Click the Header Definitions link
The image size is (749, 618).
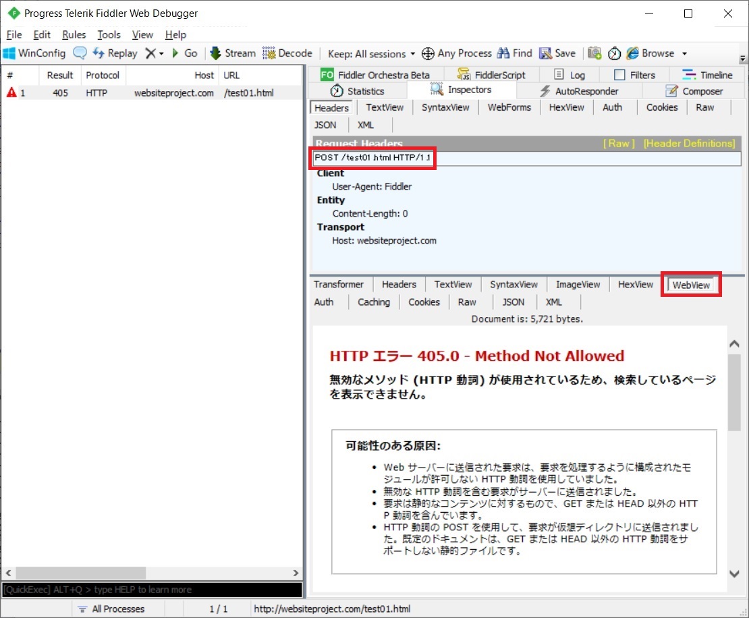688,143
